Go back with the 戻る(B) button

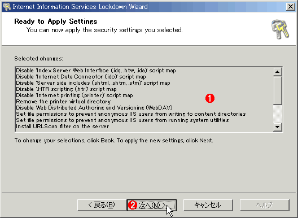pyautogui.click(x=102, y=205)
